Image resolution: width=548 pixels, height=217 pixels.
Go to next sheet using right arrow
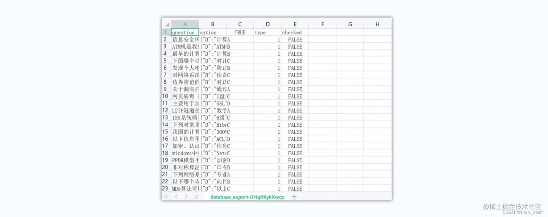tap(186, 197)
